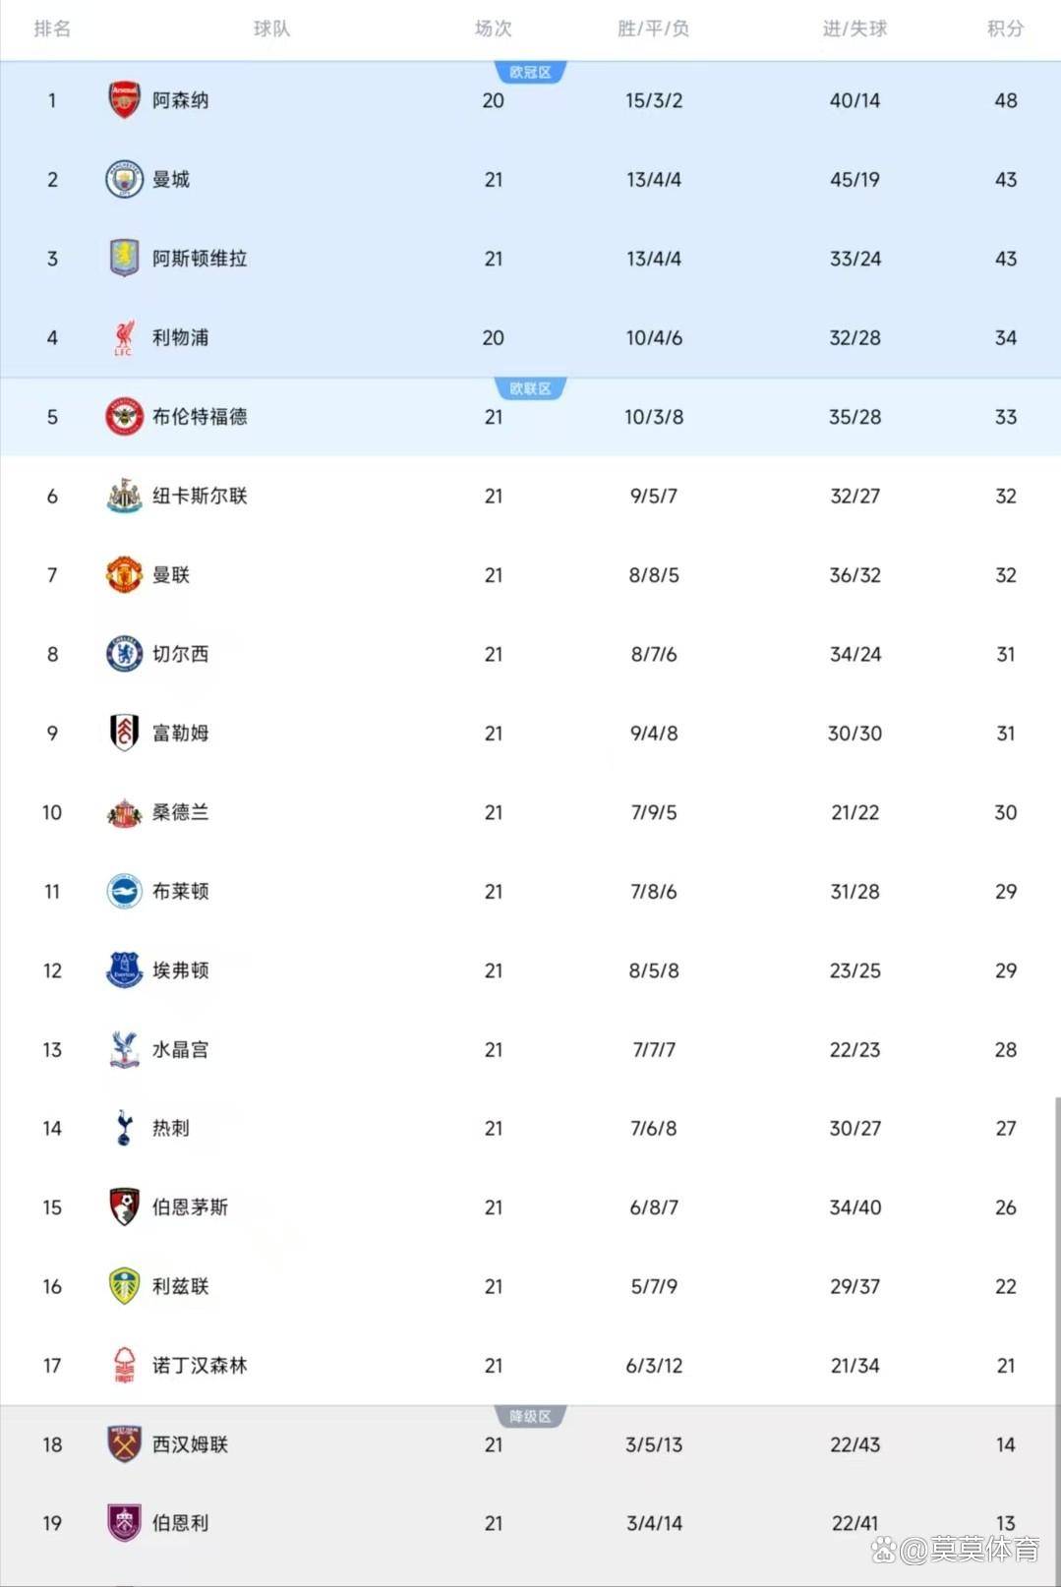Click the Manchester City club badge
Viewport: 1061px width, 1587px height.
pyautogui.click(x=124, y=180)
